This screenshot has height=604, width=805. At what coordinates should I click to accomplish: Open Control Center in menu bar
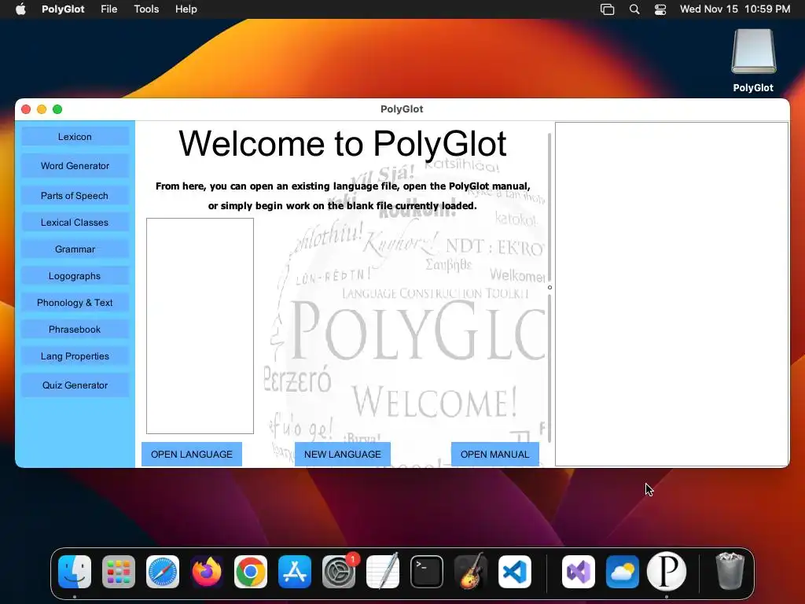660,9
